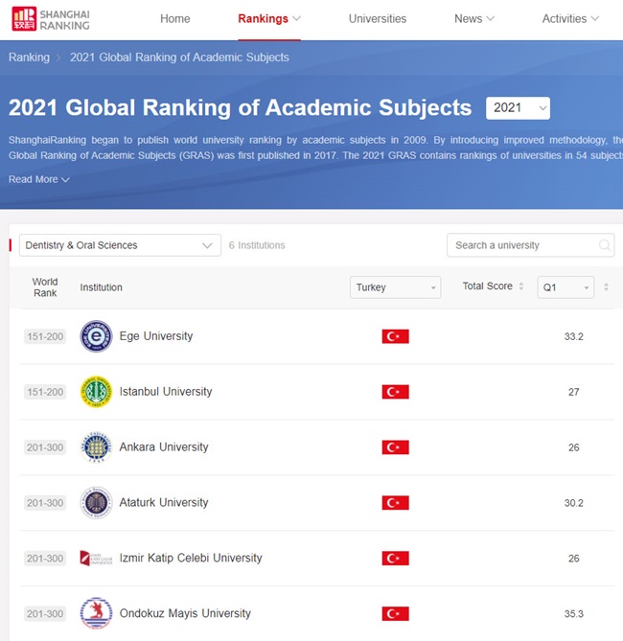Expand the News menu
623x641 pixels.
(474, 19)
